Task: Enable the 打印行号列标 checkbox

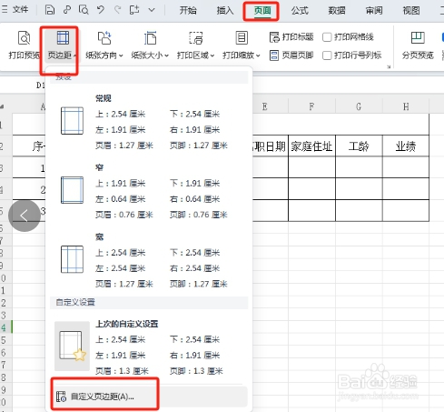Action: coord(327,55)
